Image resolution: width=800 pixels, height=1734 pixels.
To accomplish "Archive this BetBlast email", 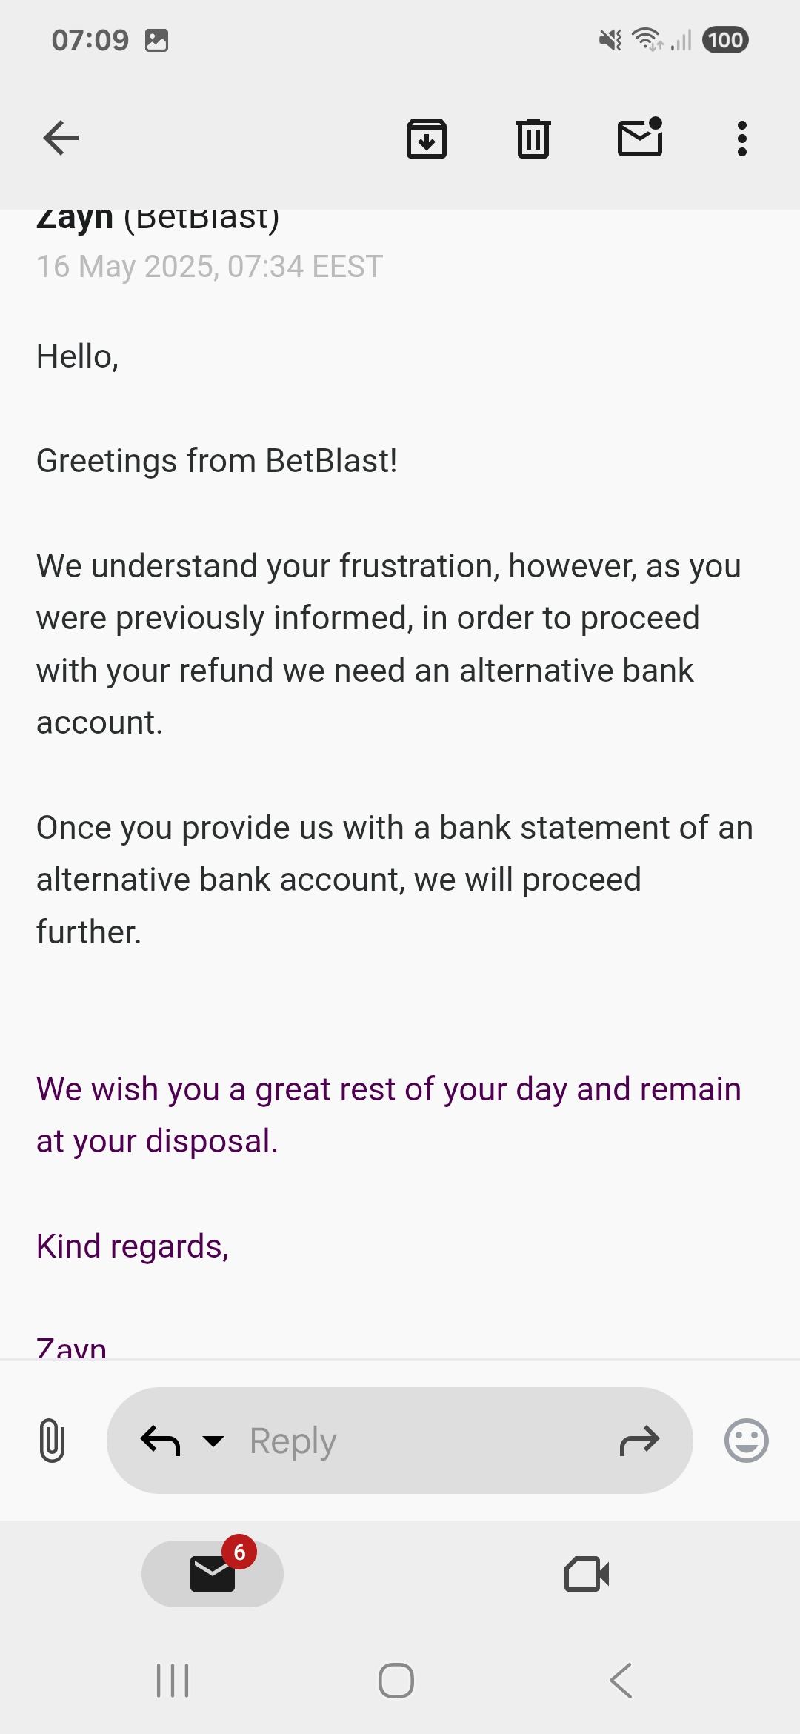I will click(426, 138).
